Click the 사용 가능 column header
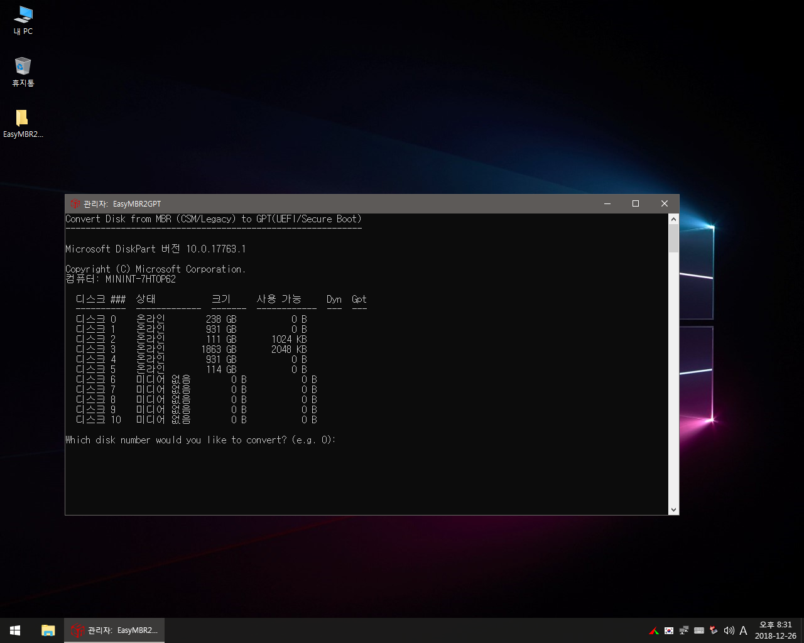This screenshot has width=804, height=643. pyautogui.click(x=279, y=299)
